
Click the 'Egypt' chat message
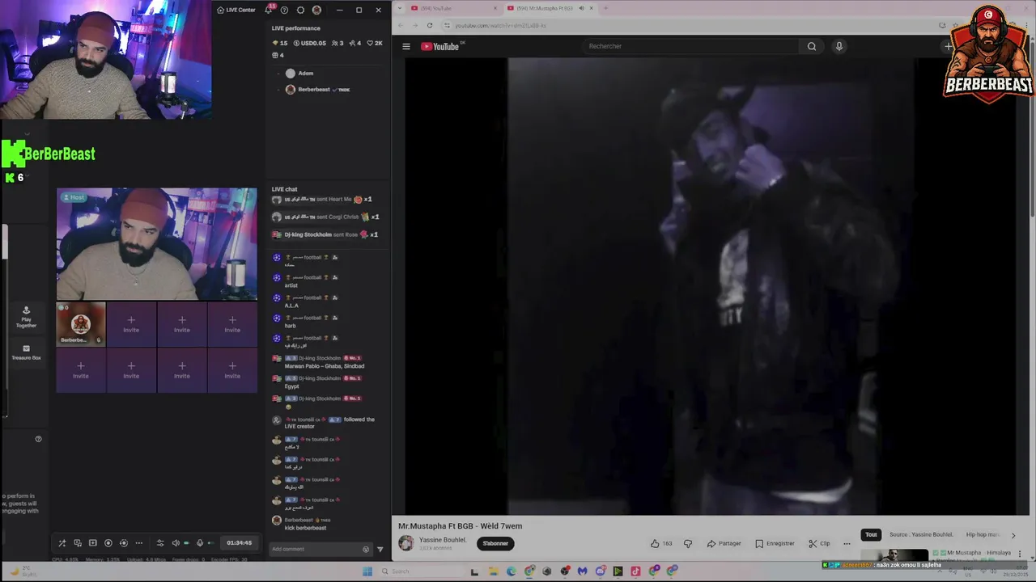point(291,386)
